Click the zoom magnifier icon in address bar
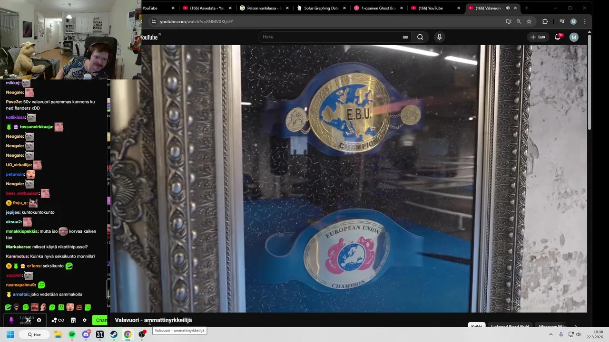The image size is (609, 342). pos(519,21)
